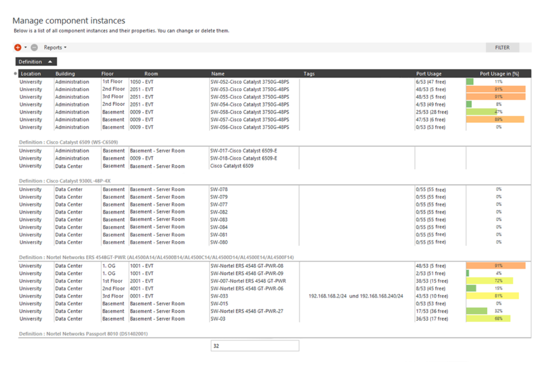Click the 81% usage bar for SW-033
The height and width of the screenshot is (366, 543).
click(x=492, y=296)
